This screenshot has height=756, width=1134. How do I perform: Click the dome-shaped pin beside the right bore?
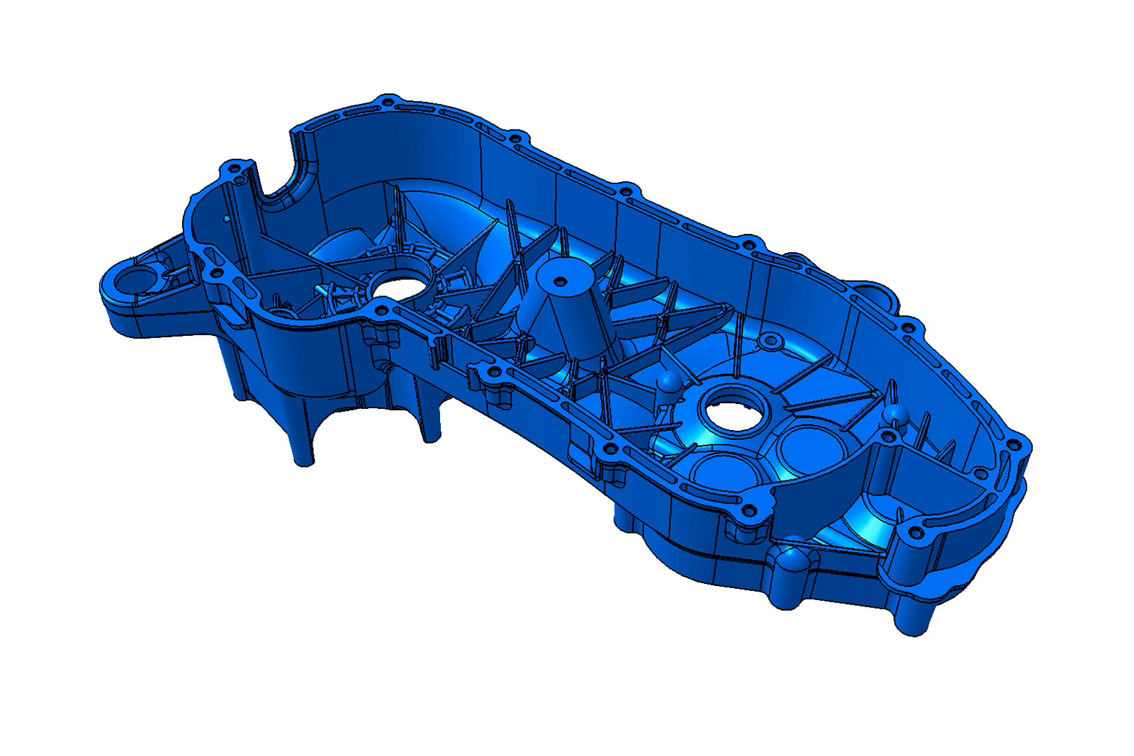click(668, 383)
